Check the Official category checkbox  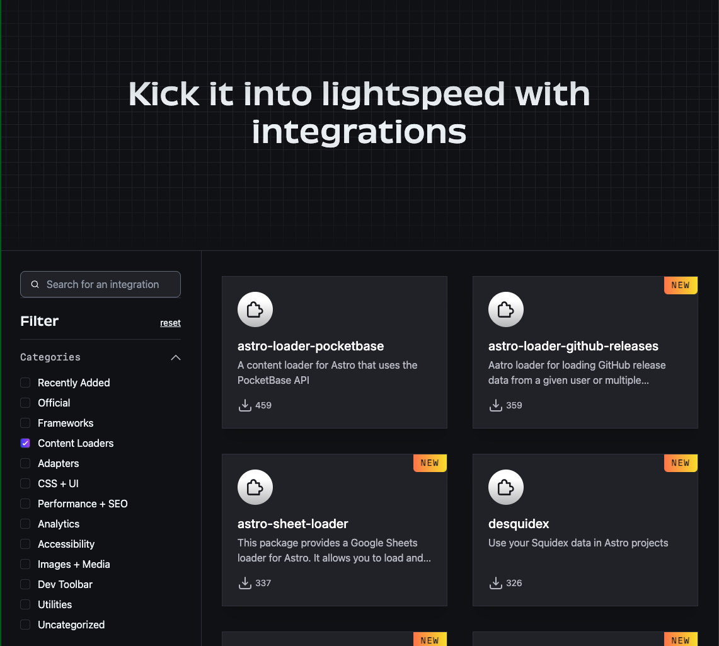coord(25,403)
